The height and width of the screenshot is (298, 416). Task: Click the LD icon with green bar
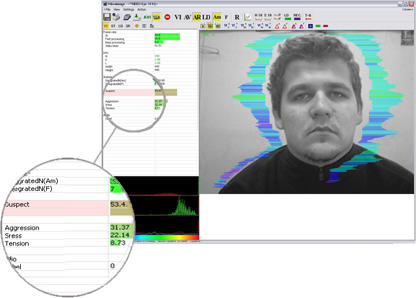coord(287,17)
